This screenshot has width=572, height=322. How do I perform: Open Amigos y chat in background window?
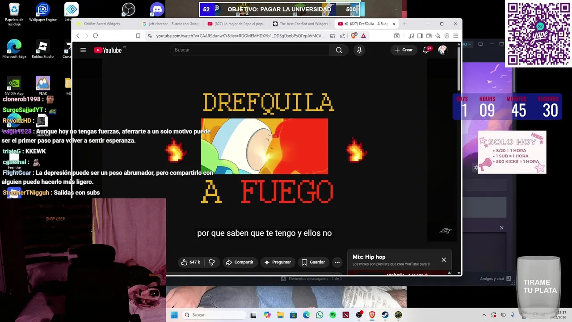[496, 279]
